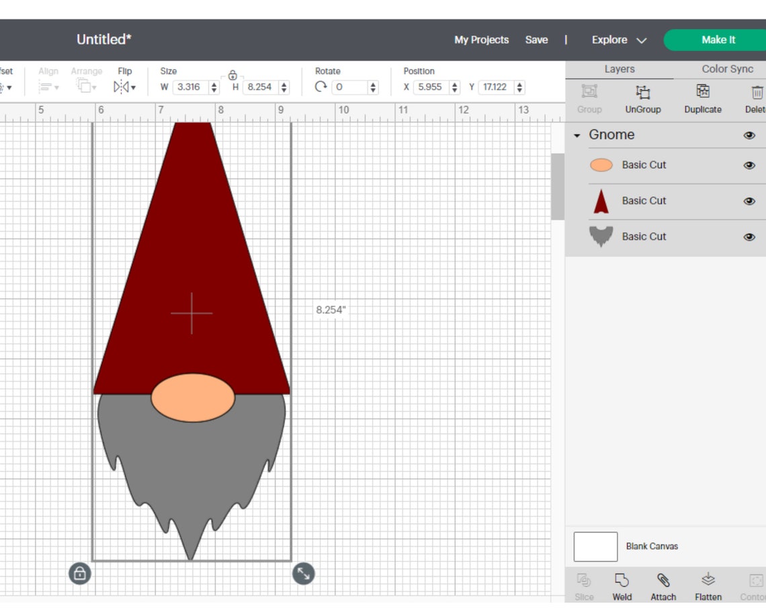
Task: Select the UnGroup tool
Action: (x=642, y=99)
